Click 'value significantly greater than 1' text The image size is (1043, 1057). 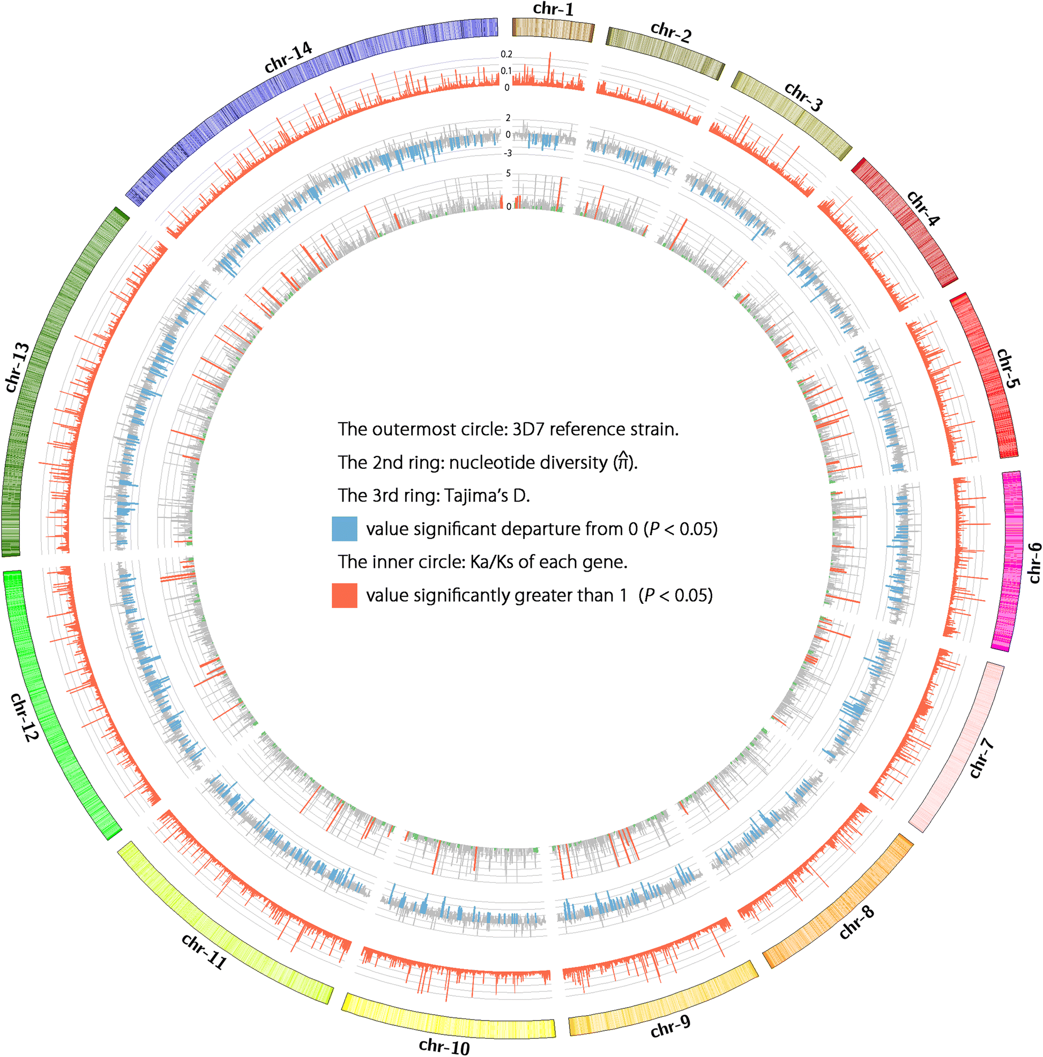[x=540, y=595]
